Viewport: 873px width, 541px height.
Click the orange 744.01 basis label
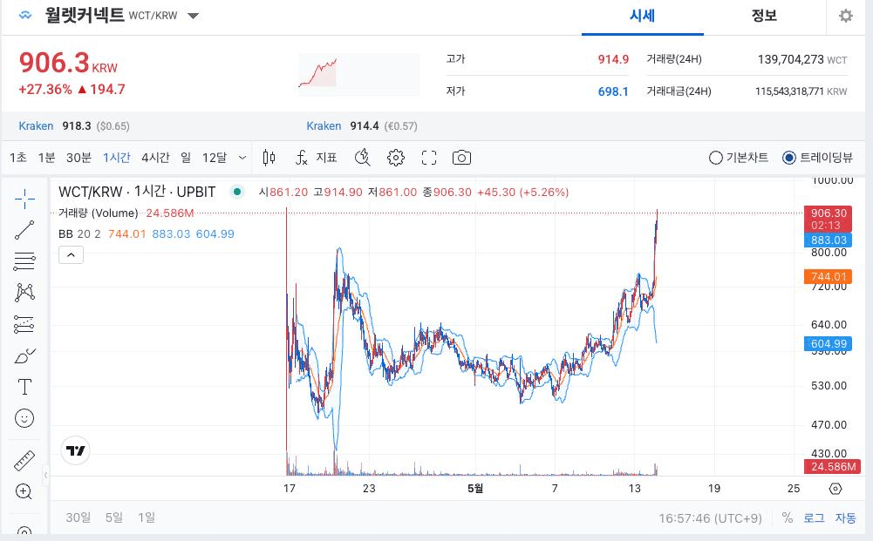[x=828, y=276]
